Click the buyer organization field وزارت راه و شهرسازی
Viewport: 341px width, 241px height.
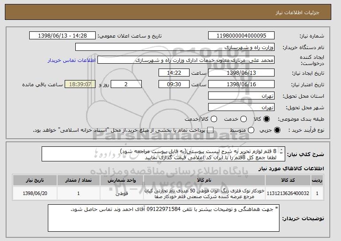(175, 47)
